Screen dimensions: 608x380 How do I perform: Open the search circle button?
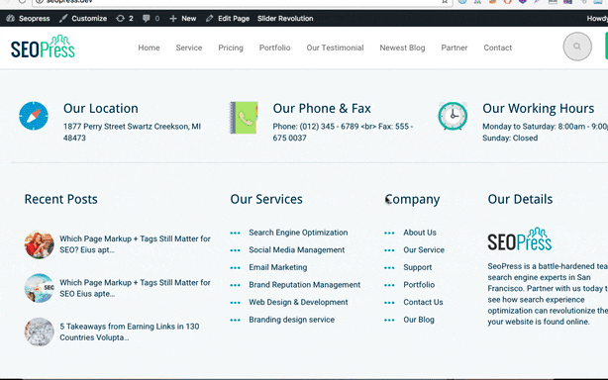click(x=577, y=47)
